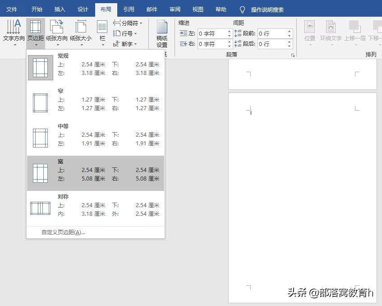382x306 pixels.
Task: Open the 段落 paragraph dialog launcher
Action: click(293, 56)
